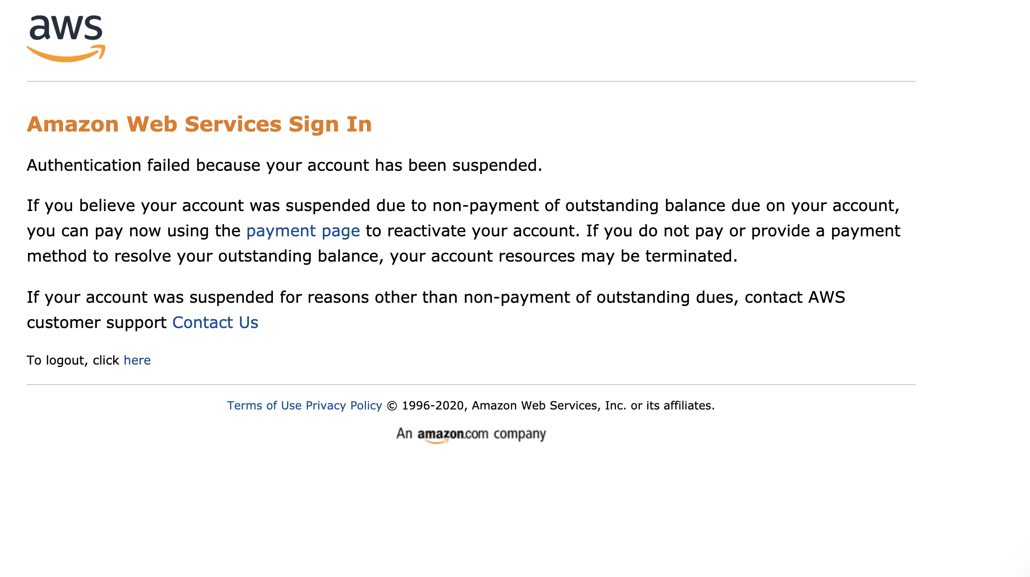Click the 'Amazon Web Services Sign In' heading
The image size is (1030, 577).
(199, 124)
